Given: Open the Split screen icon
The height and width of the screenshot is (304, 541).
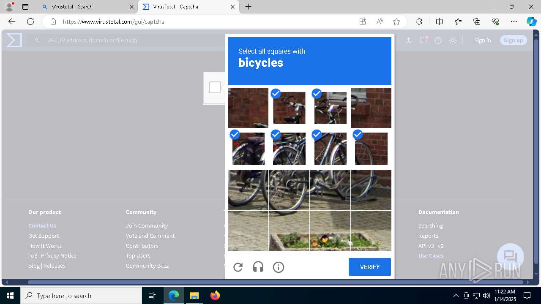Looking at the screenshot, I should (439, 22).
